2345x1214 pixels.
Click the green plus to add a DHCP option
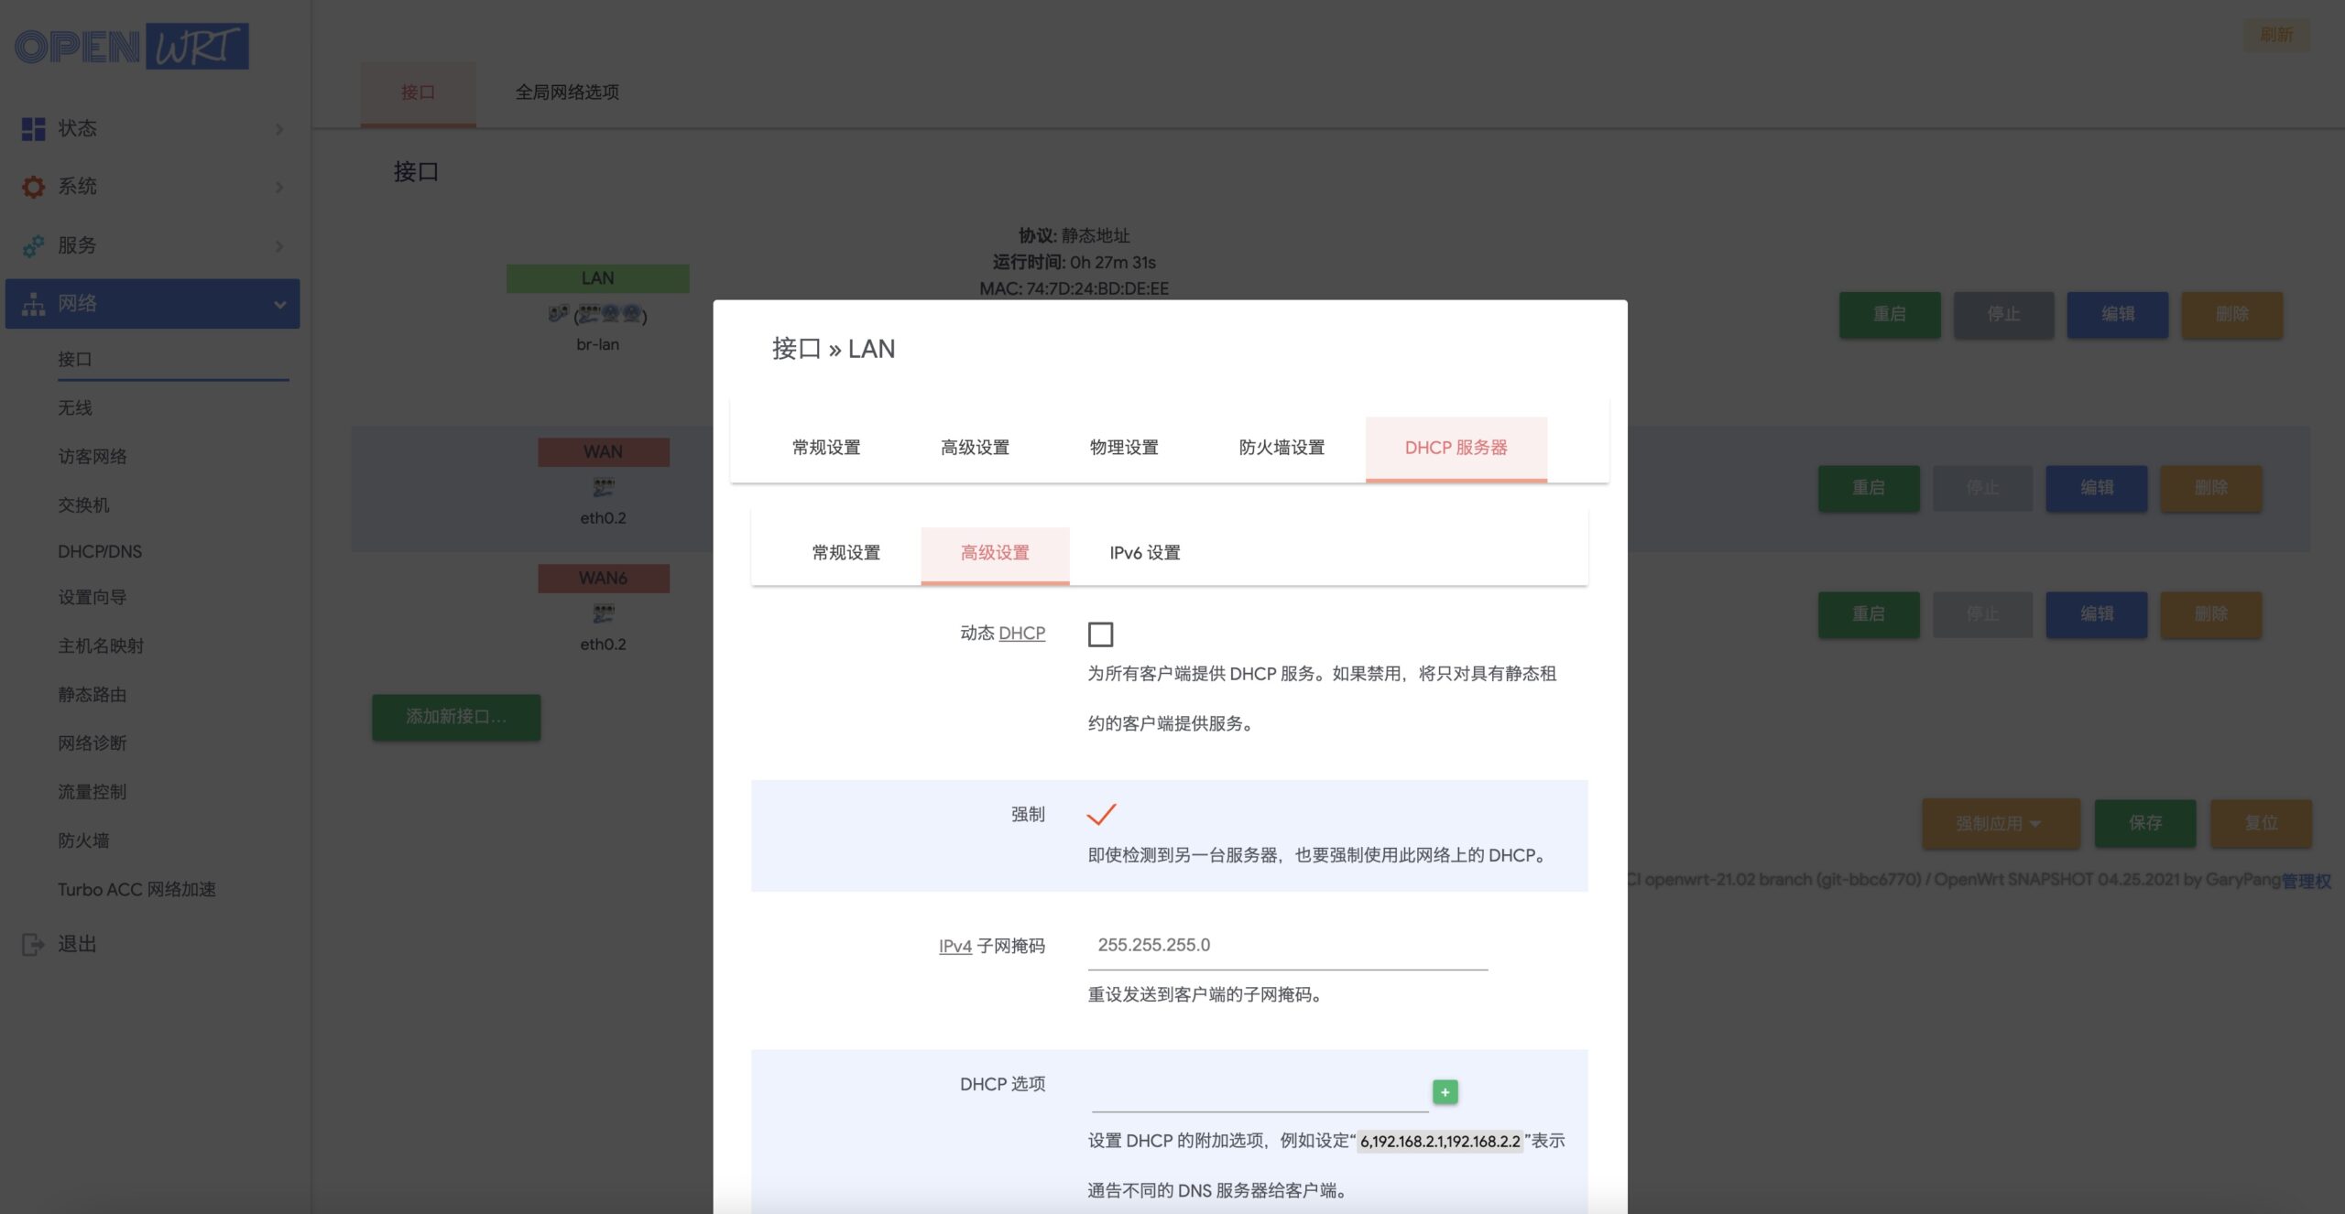pyautogui.click(x=1445, y=1091)
